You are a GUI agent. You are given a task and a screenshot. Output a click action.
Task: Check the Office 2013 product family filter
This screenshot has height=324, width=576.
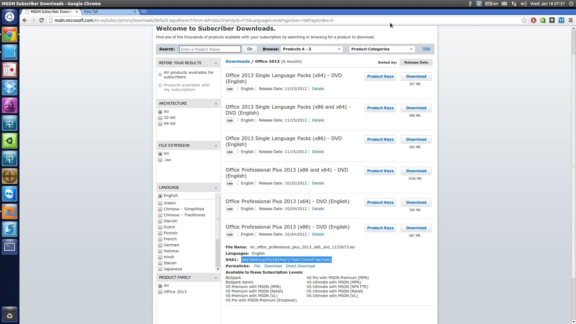[x=160, y=292]
